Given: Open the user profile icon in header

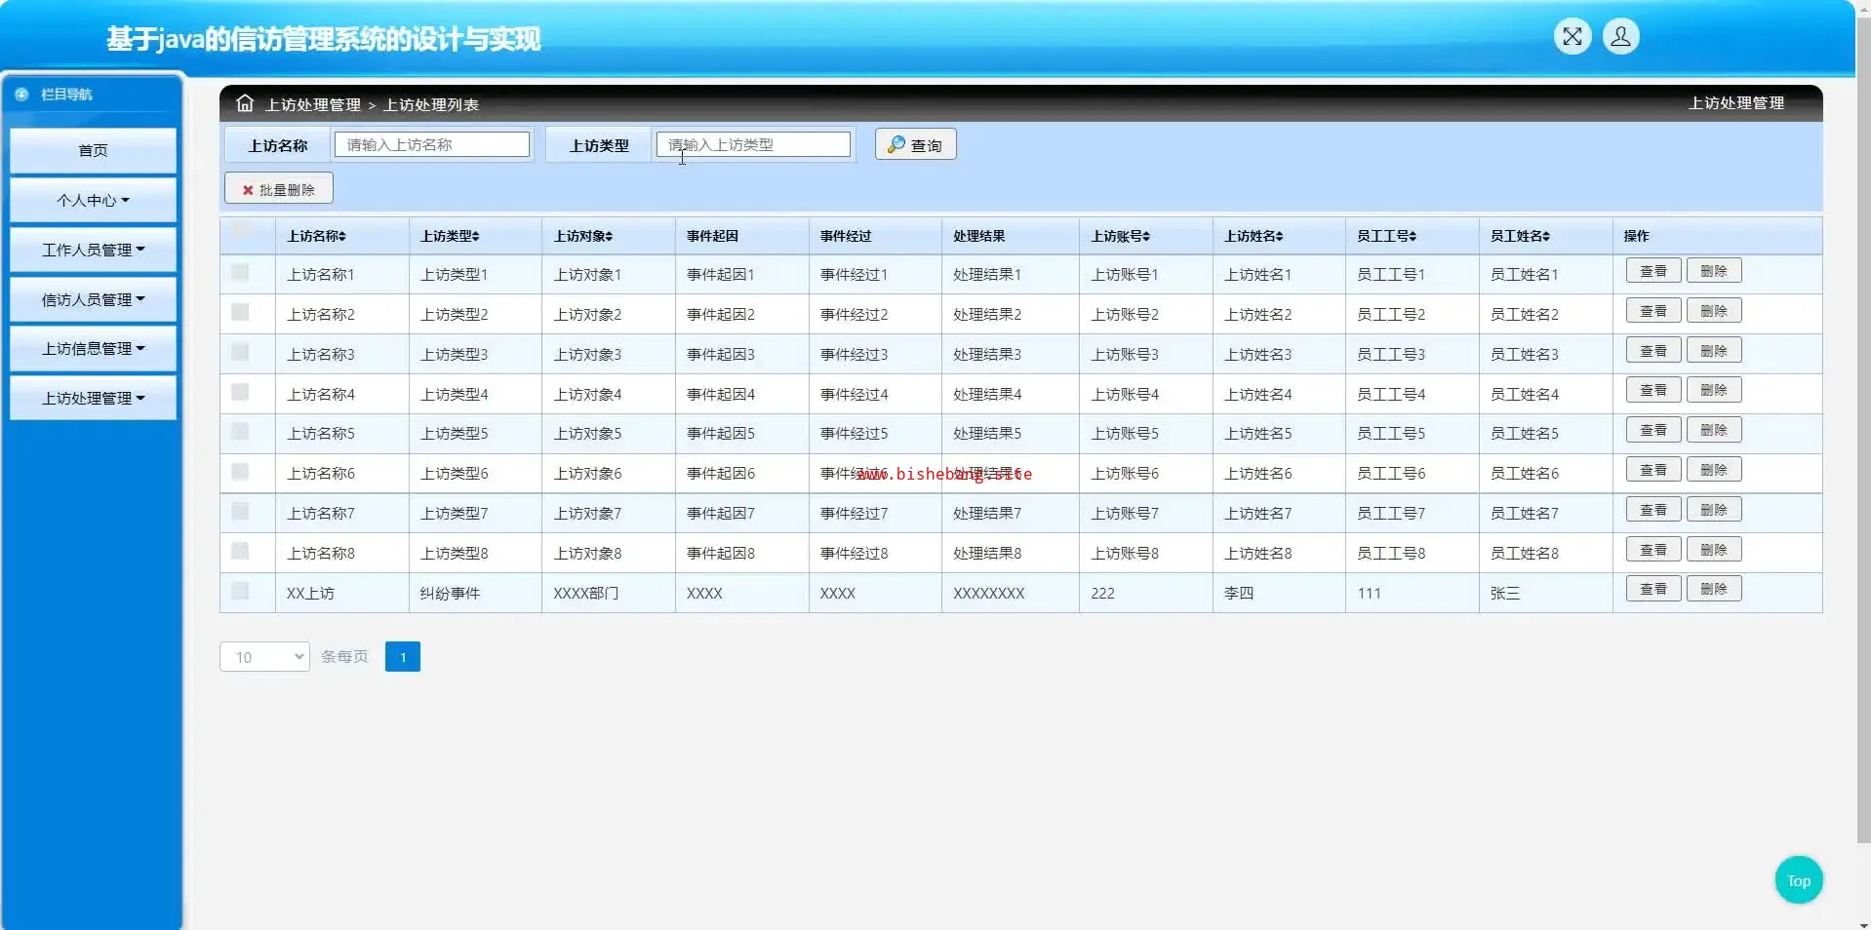Looking at the screenshot, I should pos(1620,37).
